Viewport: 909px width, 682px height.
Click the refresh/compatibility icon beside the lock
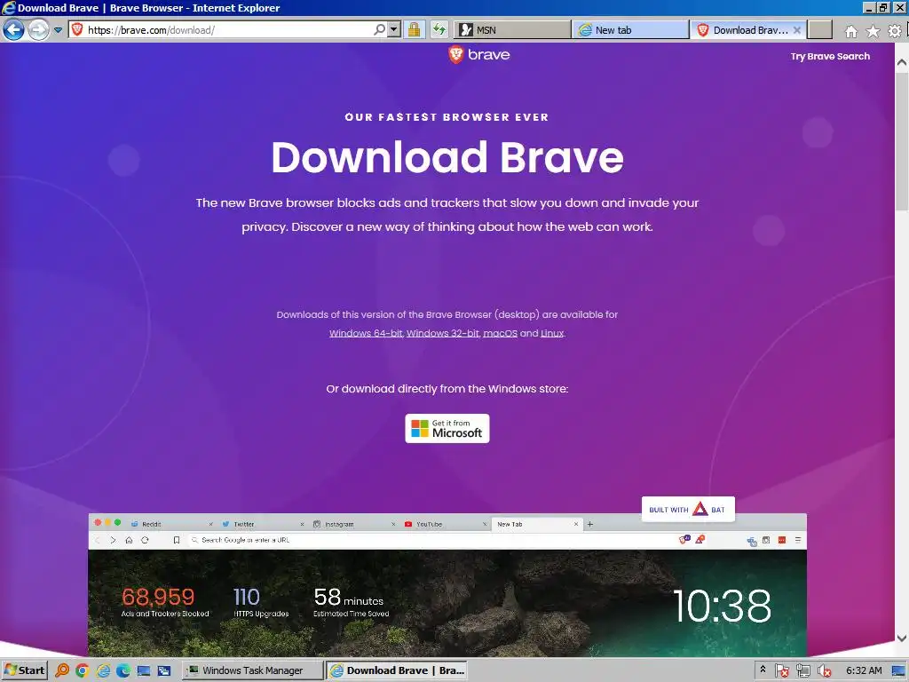tap(439, 29)
